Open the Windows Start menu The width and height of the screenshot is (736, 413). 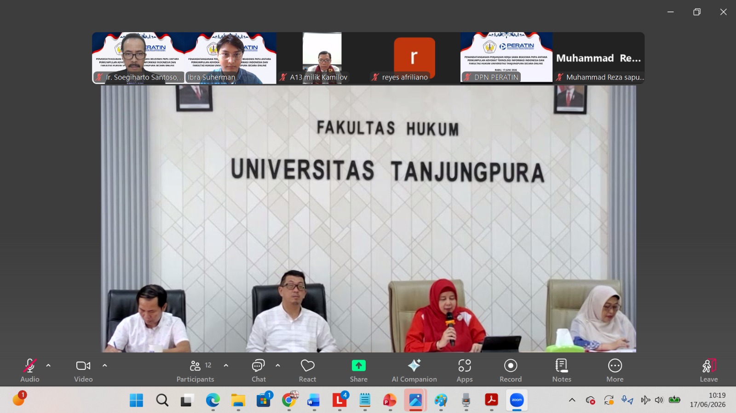coord(136,400)
